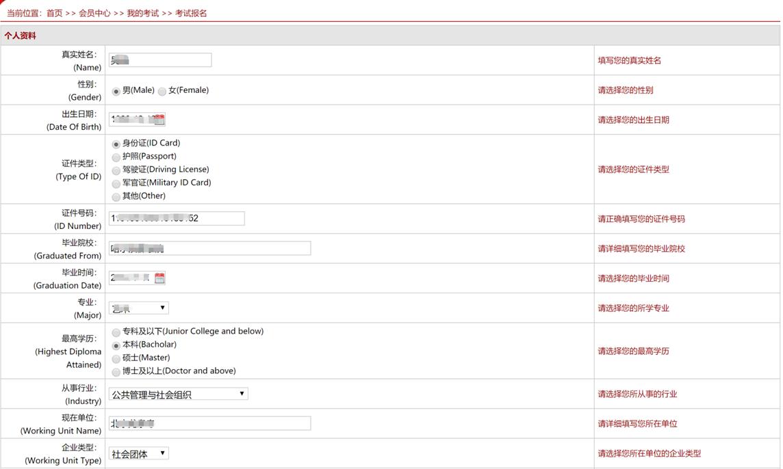Expand the 专业 Major dropdown
This screenshot has height=469, width=783.
click(139, 308)
